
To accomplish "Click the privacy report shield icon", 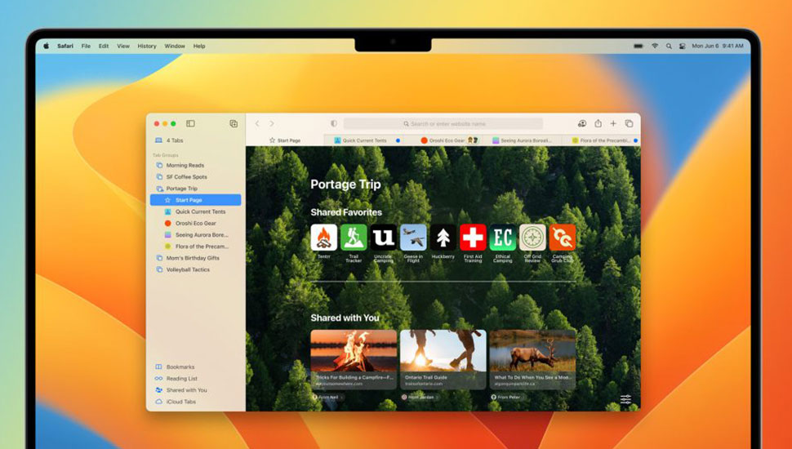I will [x=333, y=124].
